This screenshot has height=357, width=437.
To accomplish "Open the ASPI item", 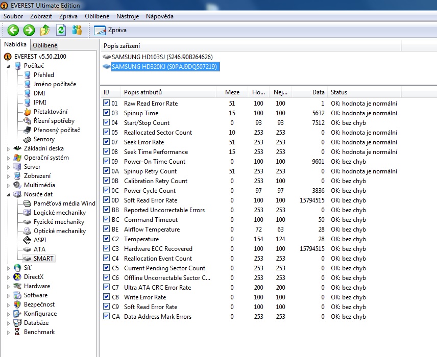I will pyautogui.click(x=35, y=240).
